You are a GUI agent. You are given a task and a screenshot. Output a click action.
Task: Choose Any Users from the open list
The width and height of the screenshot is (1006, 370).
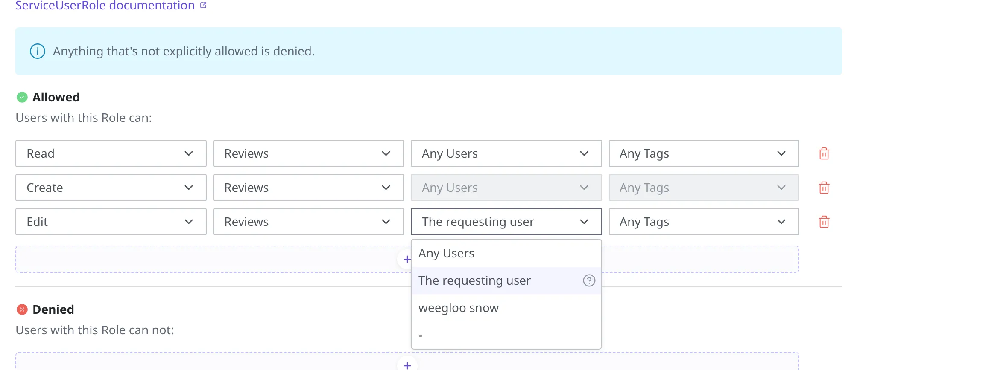(506, 253)
